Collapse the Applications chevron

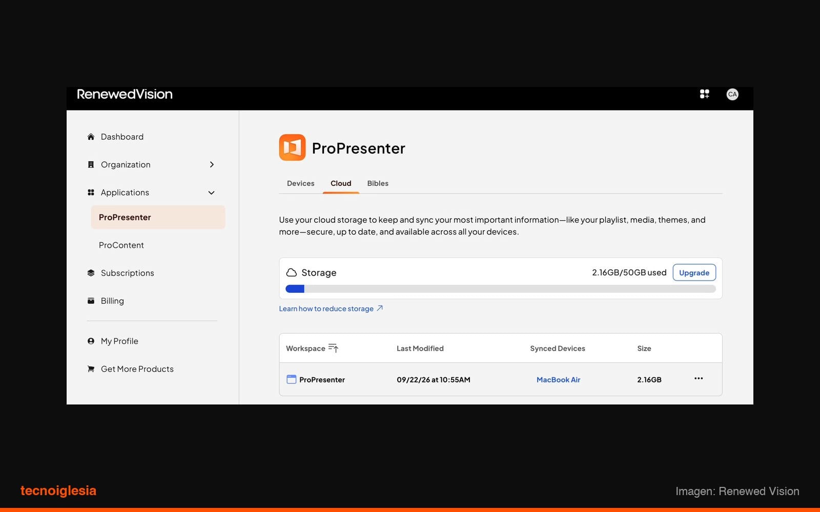(x=211, y=193)
